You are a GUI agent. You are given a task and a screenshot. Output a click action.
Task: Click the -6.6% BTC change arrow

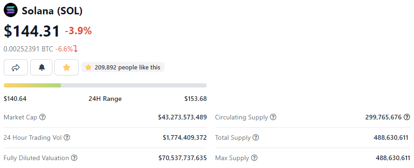[x=76, y=49]
